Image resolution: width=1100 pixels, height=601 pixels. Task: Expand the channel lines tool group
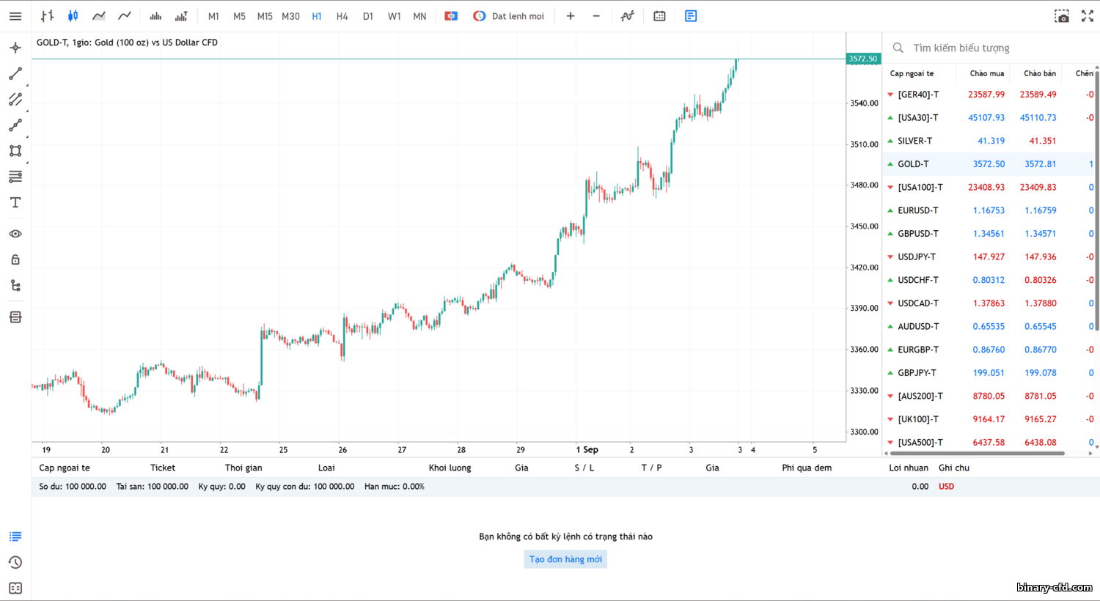click(x=15, y=100)
